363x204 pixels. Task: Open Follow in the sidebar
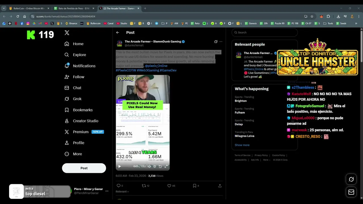click(x=74, y=77)
